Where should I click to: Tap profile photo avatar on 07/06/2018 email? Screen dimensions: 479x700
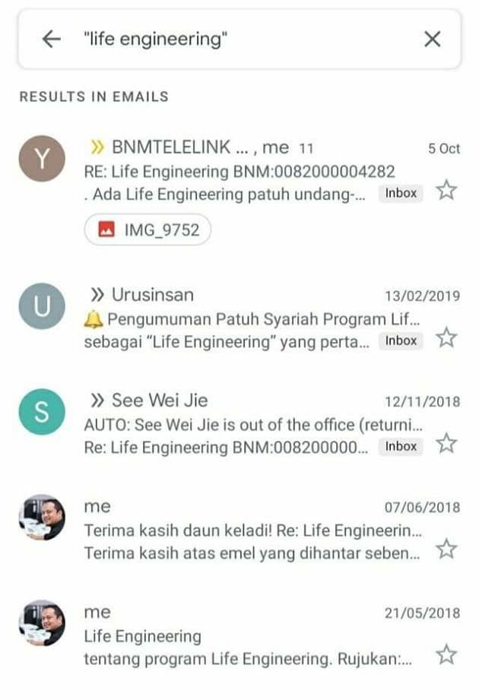click(x=42, y=518)
